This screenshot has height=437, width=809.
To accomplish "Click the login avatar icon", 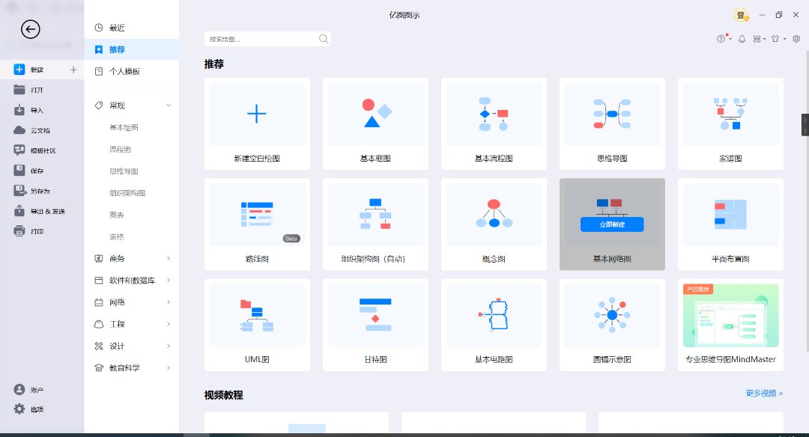I will (742, 15).
